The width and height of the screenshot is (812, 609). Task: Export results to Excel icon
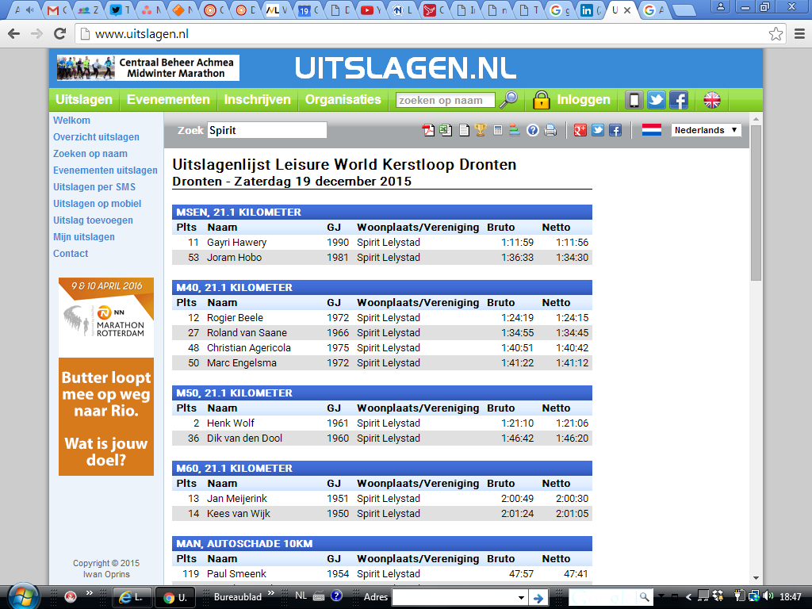pyautogui.click(x=446, y=131)
